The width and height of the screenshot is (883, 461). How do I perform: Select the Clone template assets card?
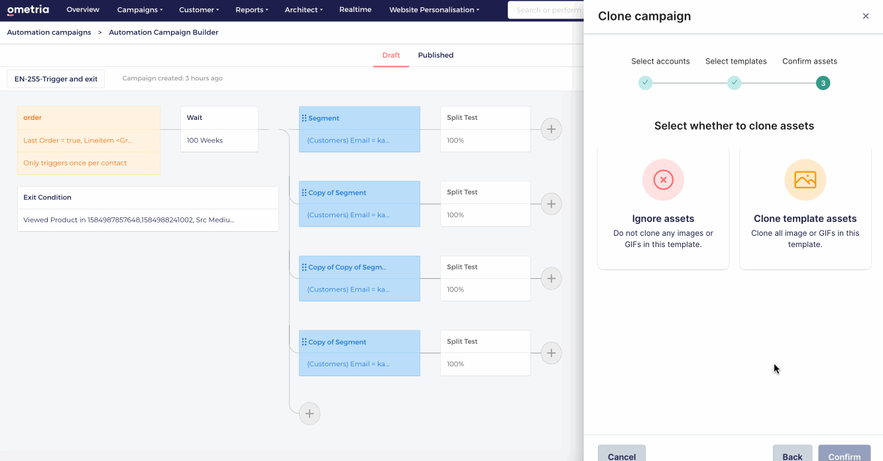[x=805, y=209]
